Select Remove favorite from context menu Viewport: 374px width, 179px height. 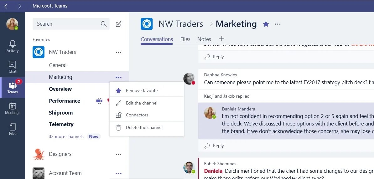147,90
